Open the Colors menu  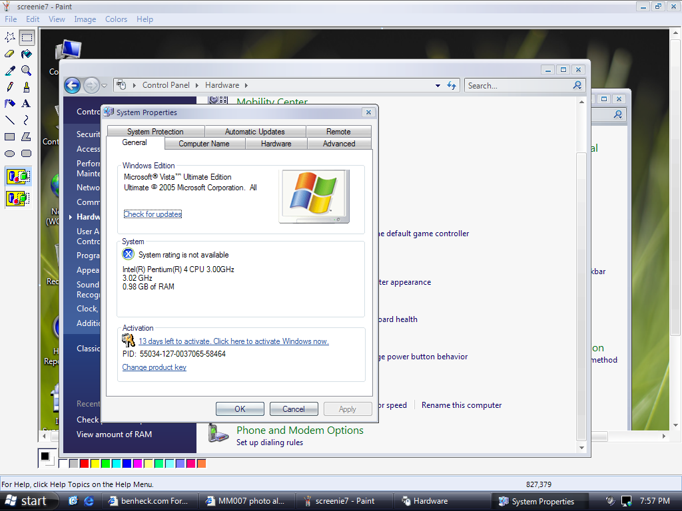click(116, 19)
